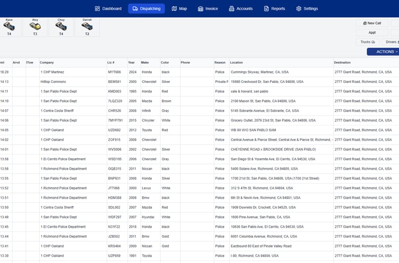This screenshot has width=399, height=263.
Task: Click location CHEYENNE ROAD x BROOKSIDE DRIVE
Action: (273, 149)
